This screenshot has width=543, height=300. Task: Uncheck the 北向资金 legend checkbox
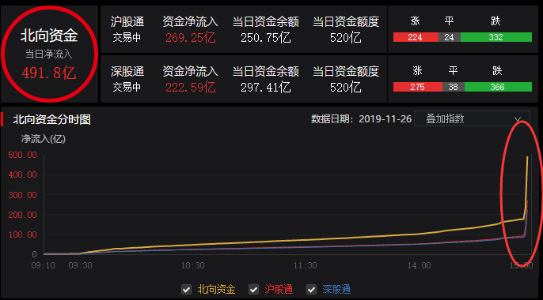(186, 289)
